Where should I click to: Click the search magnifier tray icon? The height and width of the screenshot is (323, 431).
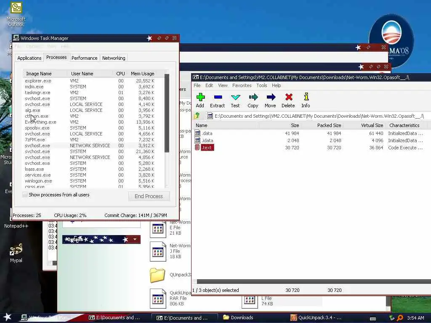point(400,318)
